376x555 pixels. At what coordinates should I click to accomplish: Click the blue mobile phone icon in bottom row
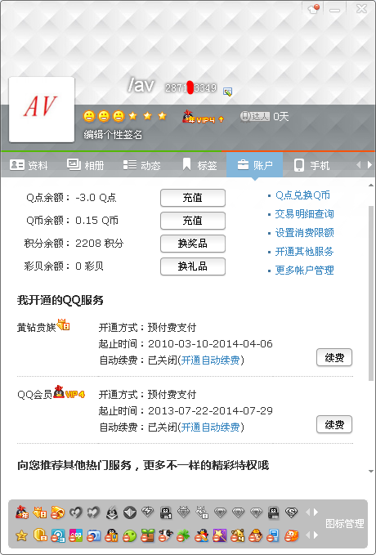273,535
